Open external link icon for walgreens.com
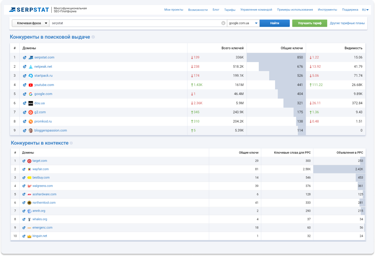This screenshot has width=375, height=256. (x=24, y=186)
